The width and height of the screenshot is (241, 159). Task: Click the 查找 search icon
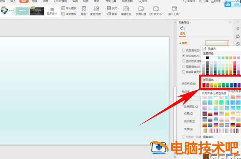point(140,2)
